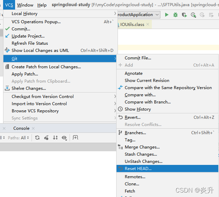
Task: Click Refresh File Status
Action: pyautogui.click(x=60, y=43)
